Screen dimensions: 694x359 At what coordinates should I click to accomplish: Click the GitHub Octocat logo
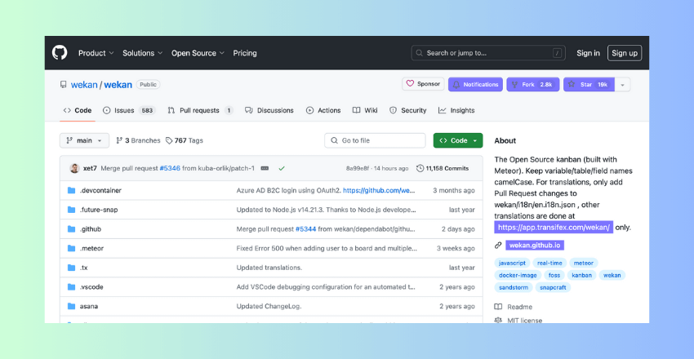60,53
